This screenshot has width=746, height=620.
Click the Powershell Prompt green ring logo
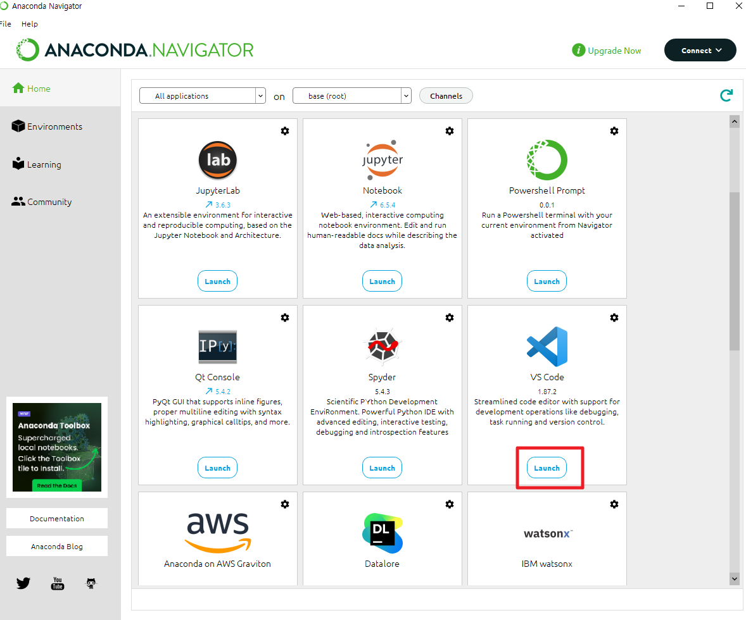tap(547, 160)
